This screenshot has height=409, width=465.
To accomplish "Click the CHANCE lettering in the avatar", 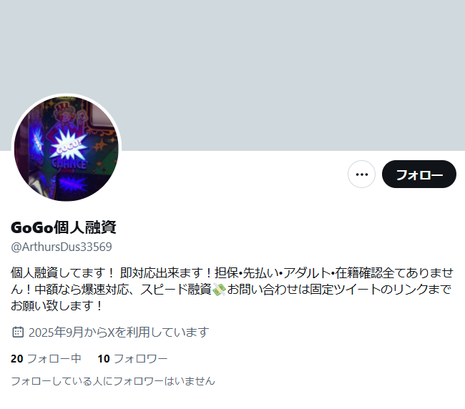I will coord(69,164).
